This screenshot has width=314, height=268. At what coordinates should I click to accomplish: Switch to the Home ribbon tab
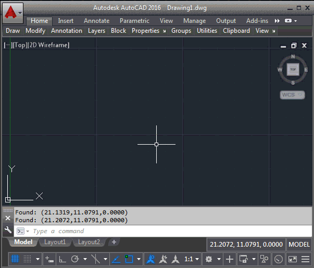coord(39,21)
